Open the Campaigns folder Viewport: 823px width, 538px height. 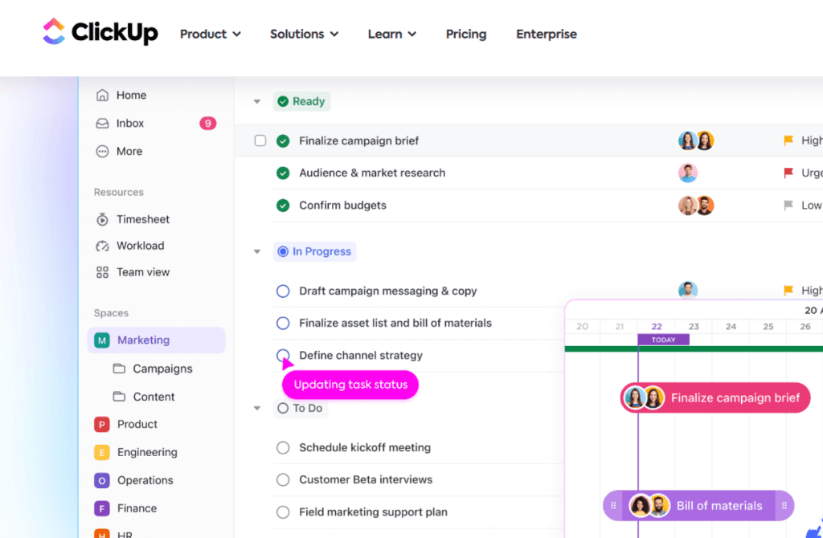[x=162, y=369]
